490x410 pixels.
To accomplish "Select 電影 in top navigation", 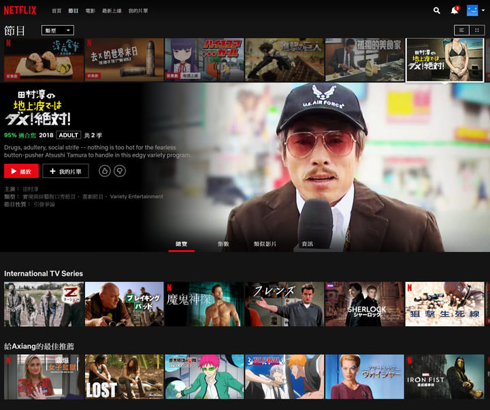I will [91, 11].
